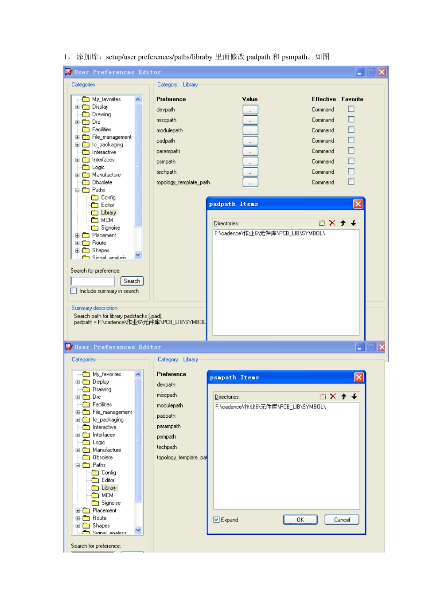Expand Shapes category in lower window tree
The width and height of the screenshot is (421, 596).
point(78,525)
